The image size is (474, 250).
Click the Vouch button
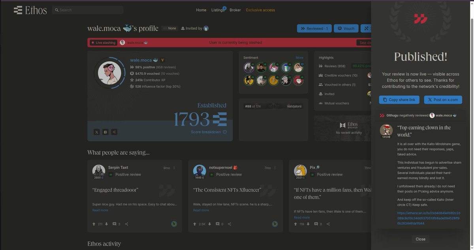tap(346, 28)
